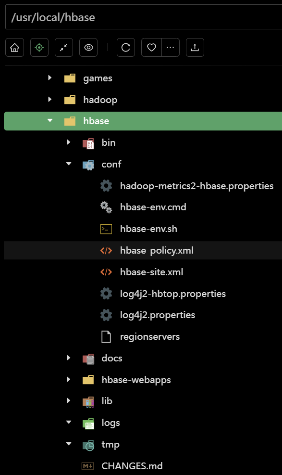Click the refresh icon in the toolbar
This screenshot has width=282, height=475.
click(125, 47)
